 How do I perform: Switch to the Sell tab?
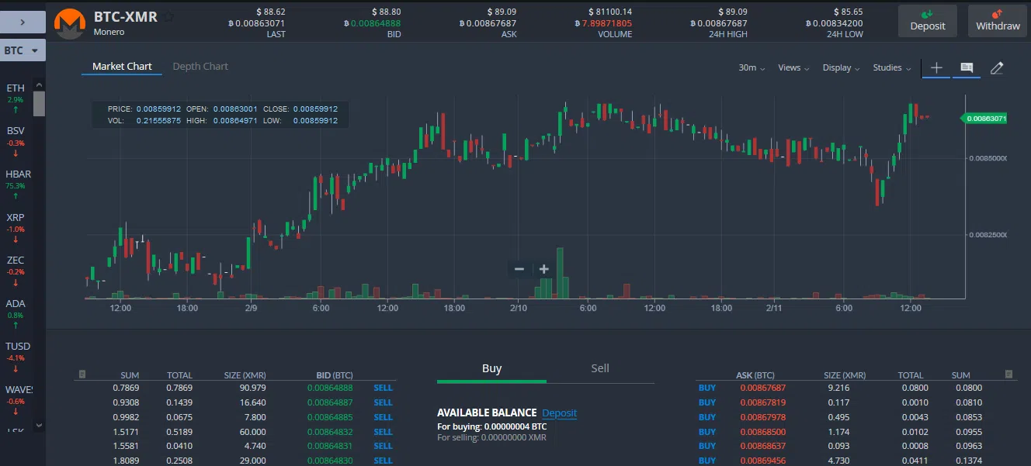coord(600,368)
